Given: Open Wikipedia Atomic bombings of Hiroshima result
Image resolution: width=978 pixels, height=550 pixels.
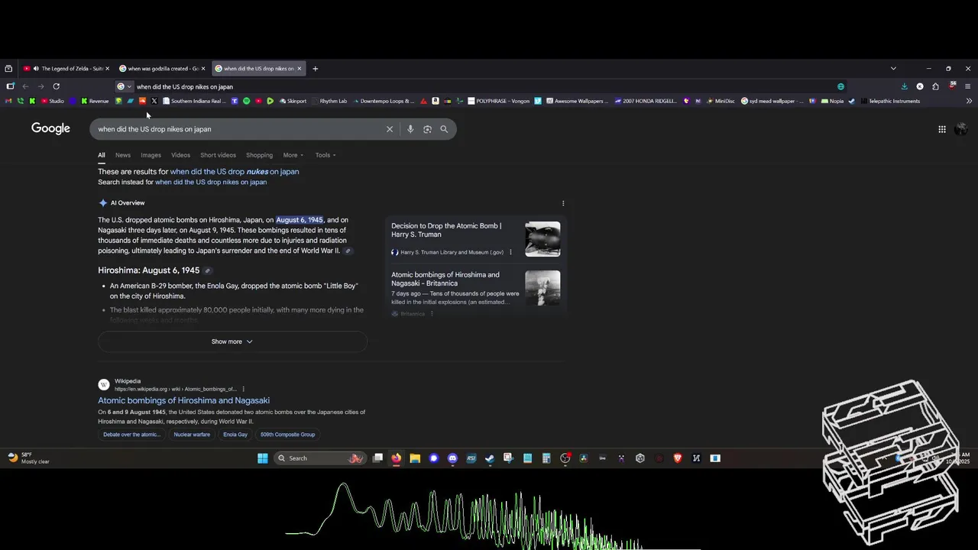Looking at the screenshot, I should (x=183, y=400).
